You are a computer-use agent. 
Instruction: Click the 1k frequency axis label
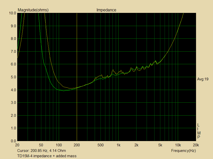[x=119, y=145]
